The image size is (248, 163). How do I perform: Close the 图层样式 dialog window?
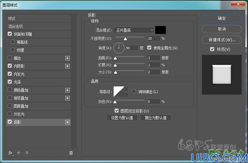(x=238, y=4)
